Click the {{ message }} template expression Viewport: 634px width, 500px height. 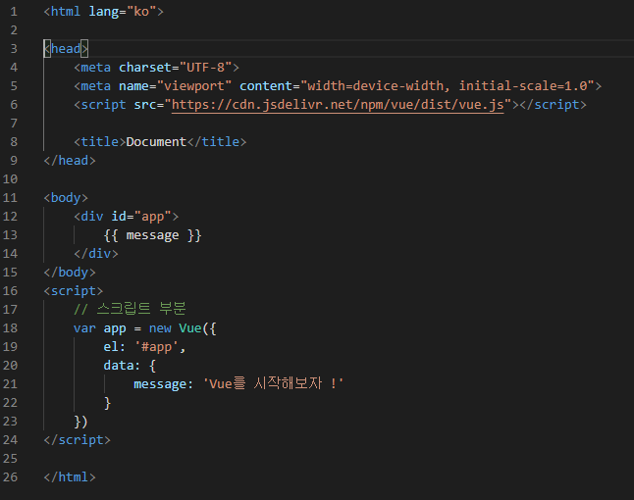152,235
